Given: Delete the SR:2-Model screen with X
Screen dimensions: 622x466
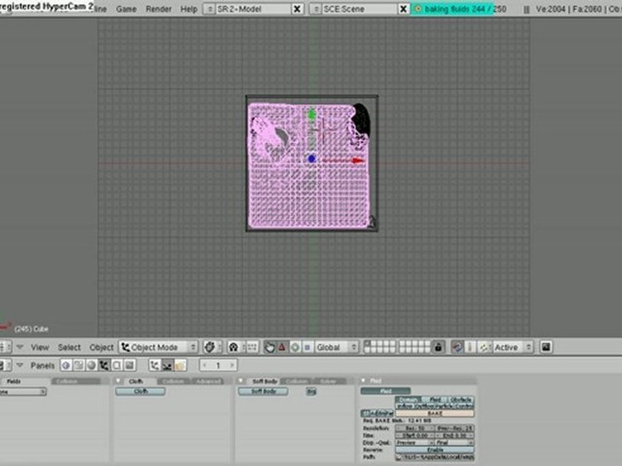Looking at the screenshot, I should [x=297, y=8].
